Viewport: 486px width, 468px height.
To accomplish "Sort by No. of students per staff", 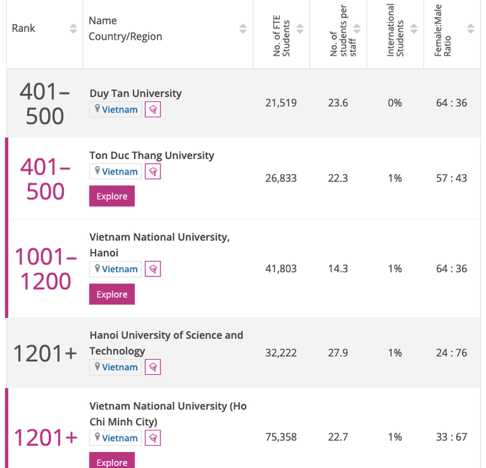I will (357, 28).
